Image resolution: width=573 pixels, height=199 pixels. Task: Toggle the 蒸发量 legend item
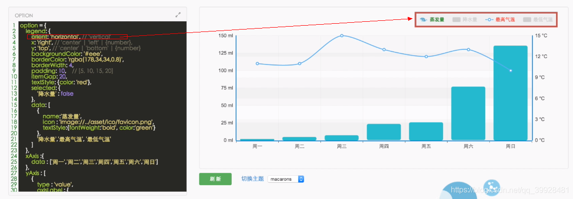tap(431, 19)
